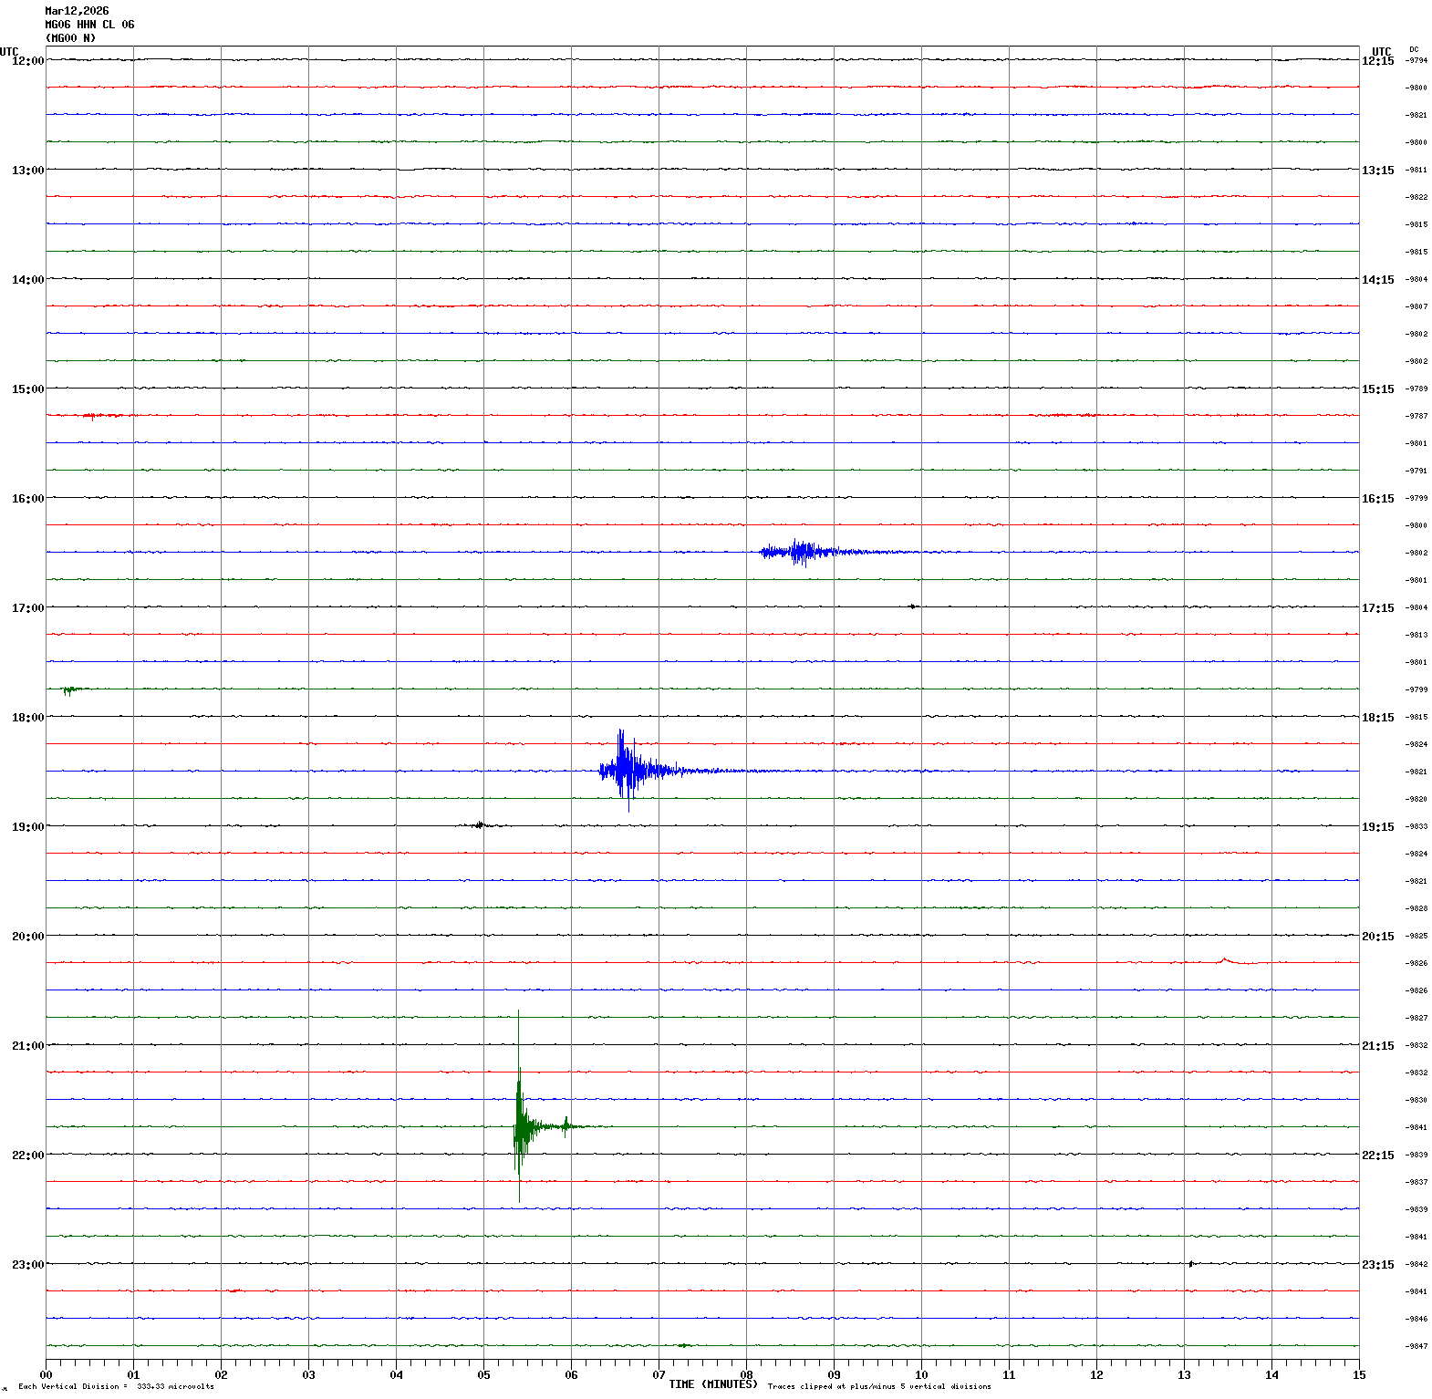
Task: Click the Mar12,2026 date header
Action: click(77, 11)
